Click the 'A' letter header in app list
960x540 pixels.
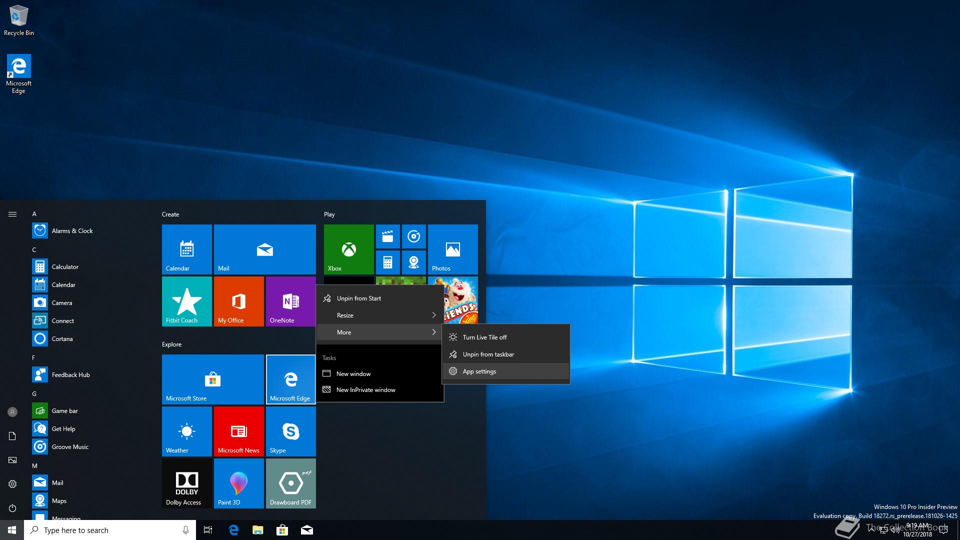pos(34,214)
